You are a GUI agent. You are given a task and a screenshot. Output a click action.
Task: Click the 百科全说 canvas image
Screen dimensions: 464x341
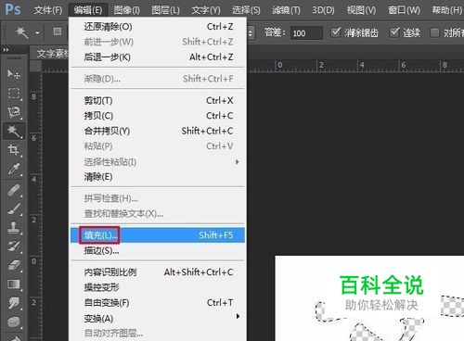369,298
